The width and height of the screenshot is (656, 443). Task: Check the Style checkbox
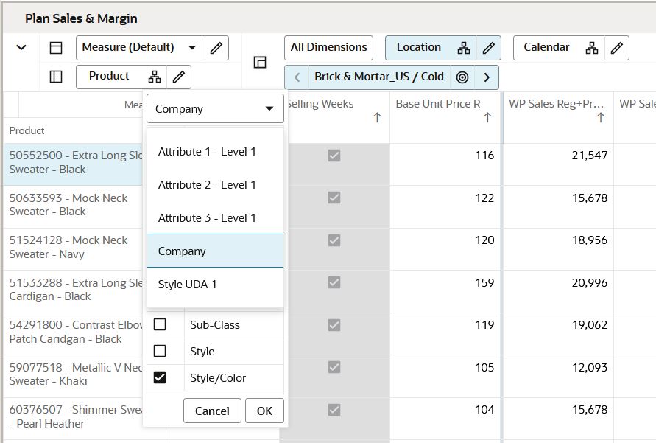click(160, 350)
